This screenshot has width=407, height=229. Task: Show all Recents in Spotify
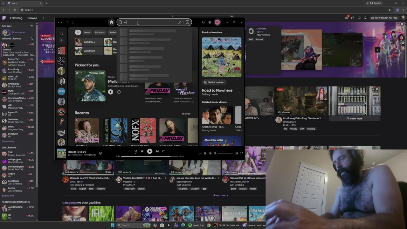pyautogui.click(x=186, y=114)
